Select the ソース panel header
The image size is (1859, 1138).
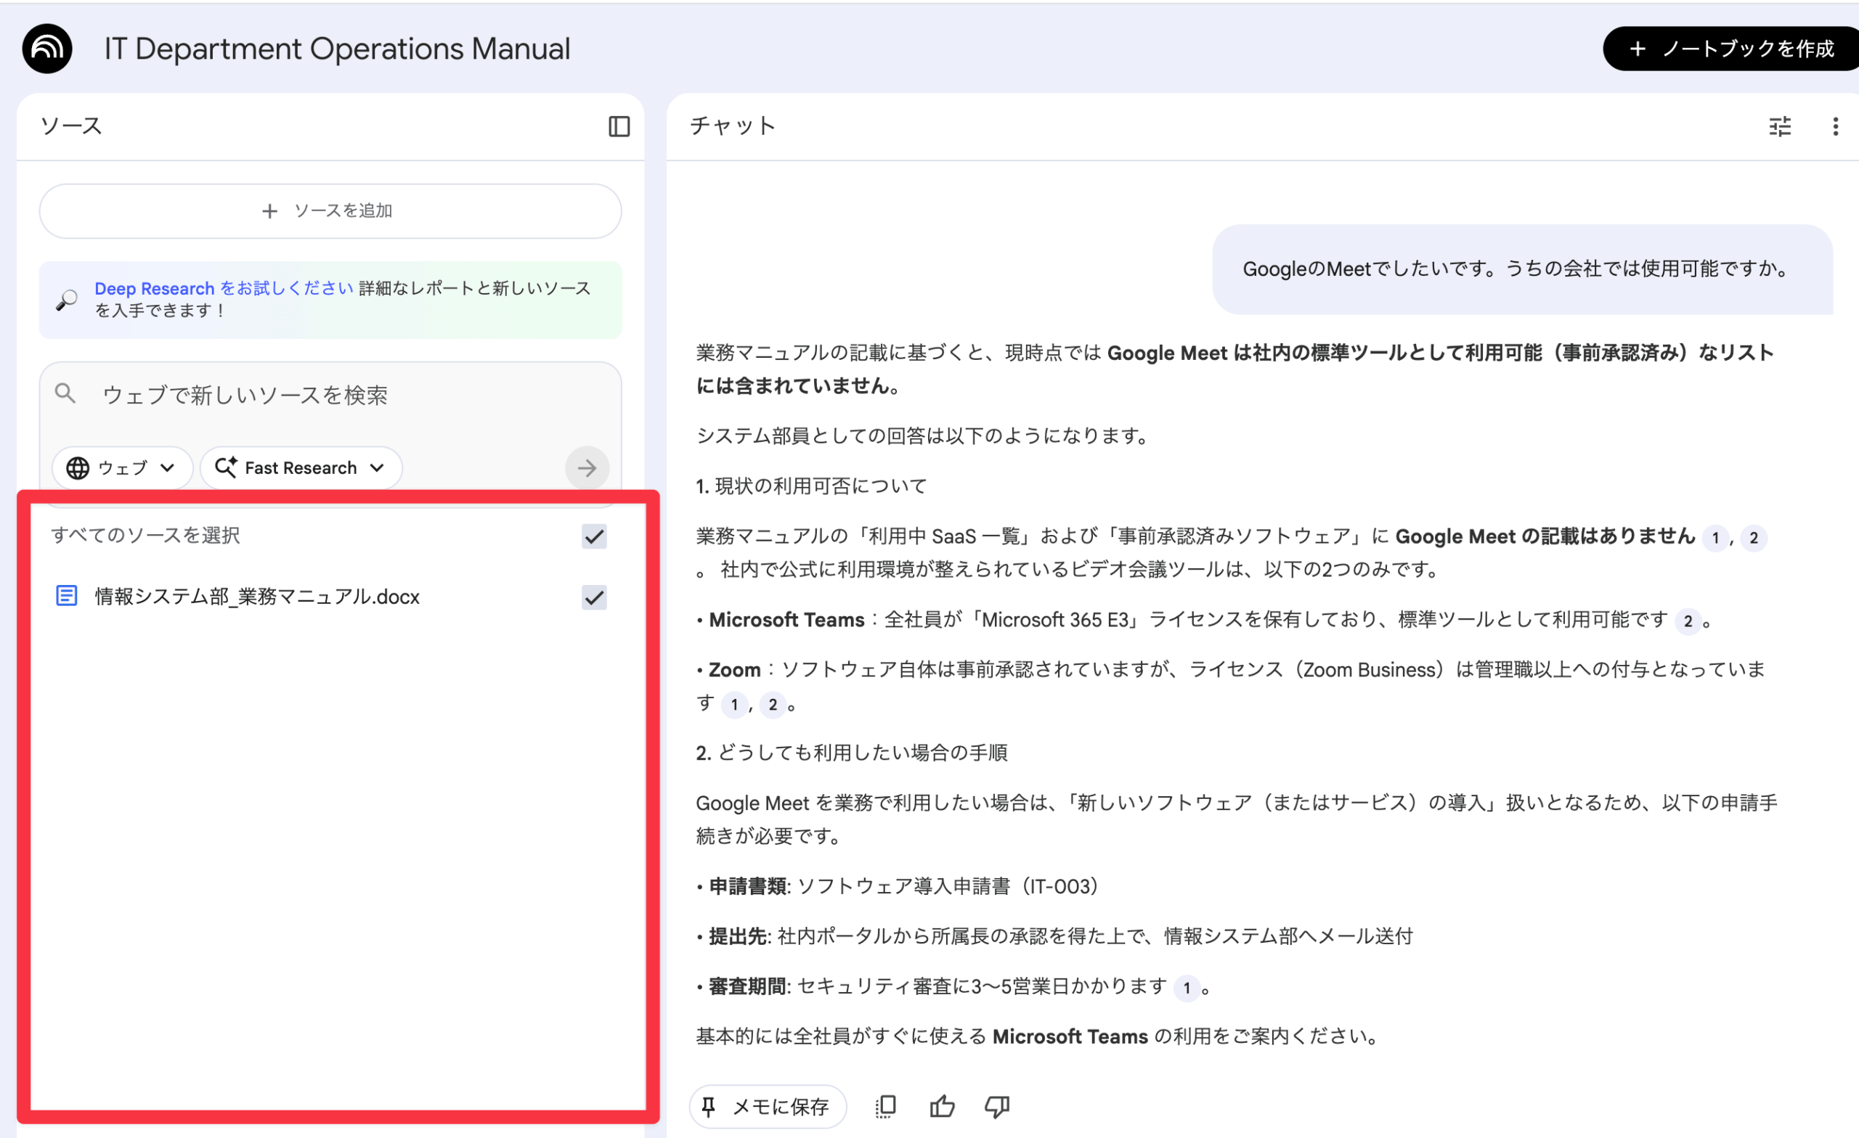pyautogui.click(x=72, y=126)
